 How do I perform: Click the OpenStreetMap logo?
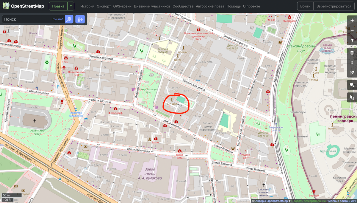pyautogui.click(x=23, y=6)
